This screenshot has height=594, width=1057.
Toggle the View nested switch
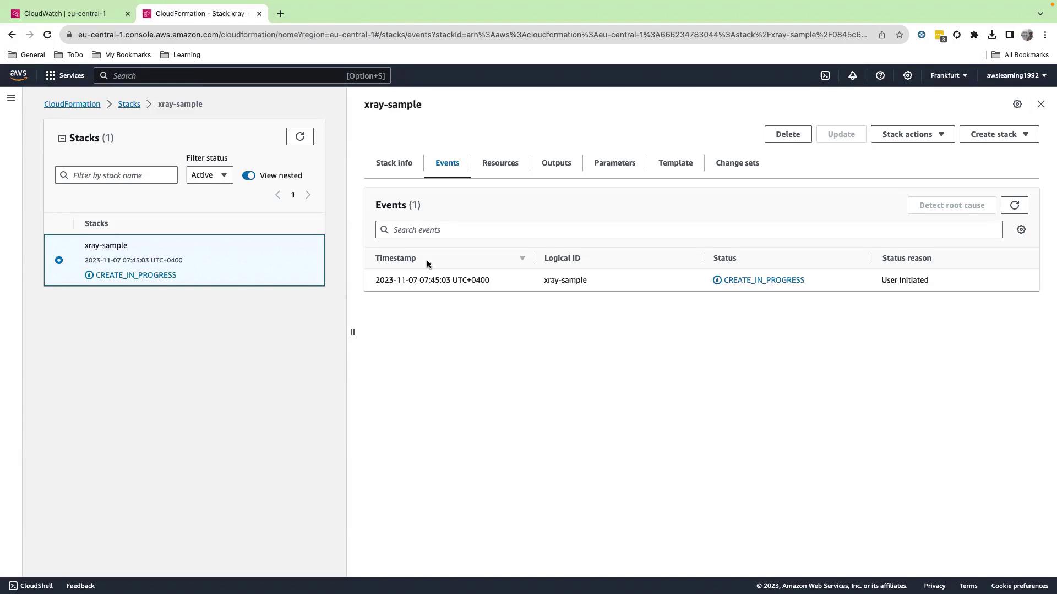(x=249, y=175)
